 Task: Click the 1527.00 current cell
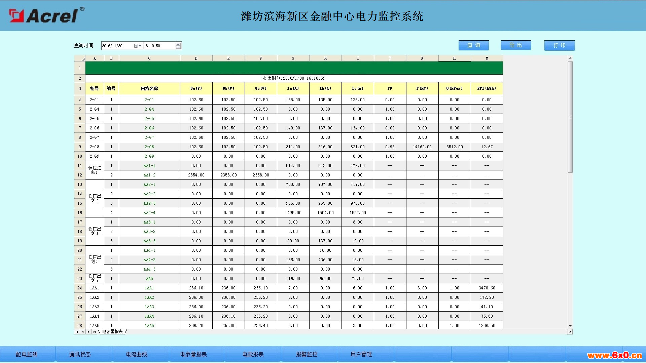tap(358, 213)
